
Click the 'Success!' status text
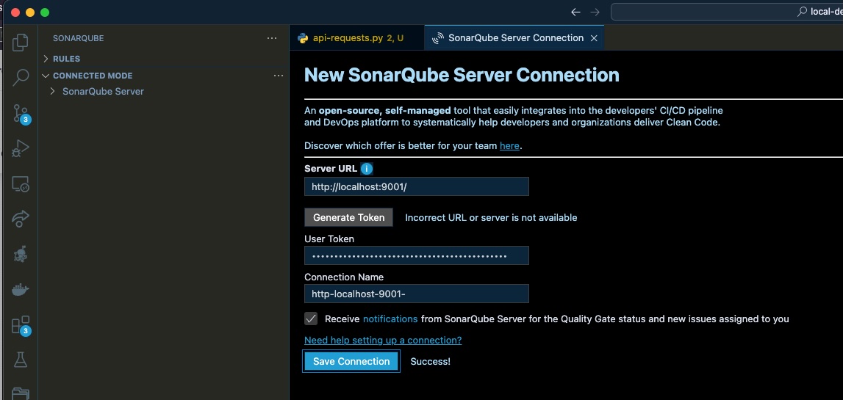[x=430, y=361]
